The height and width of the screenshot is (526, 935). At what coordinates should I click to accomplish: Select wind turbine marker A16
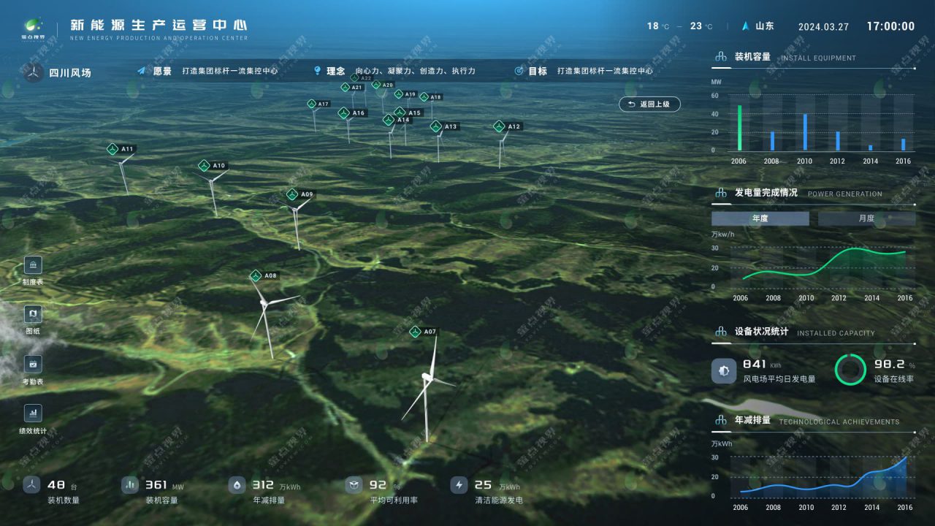tap(352, 113)
